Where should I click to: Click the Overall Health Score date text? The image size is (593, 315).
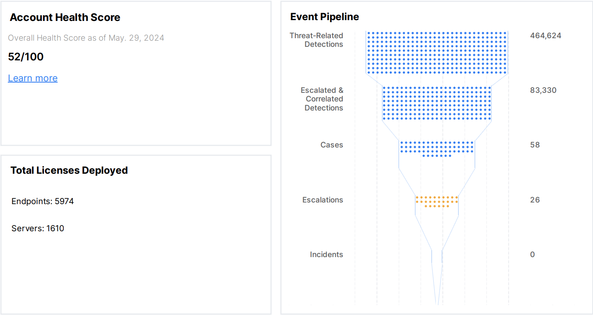click(x=86, y=38)
